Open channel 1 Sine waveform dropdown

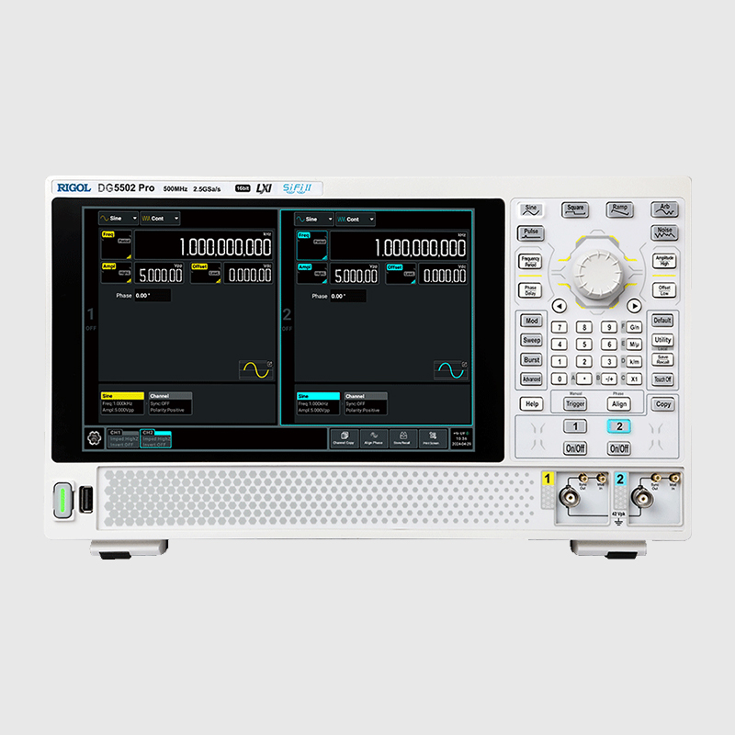(x=119, y=219)
